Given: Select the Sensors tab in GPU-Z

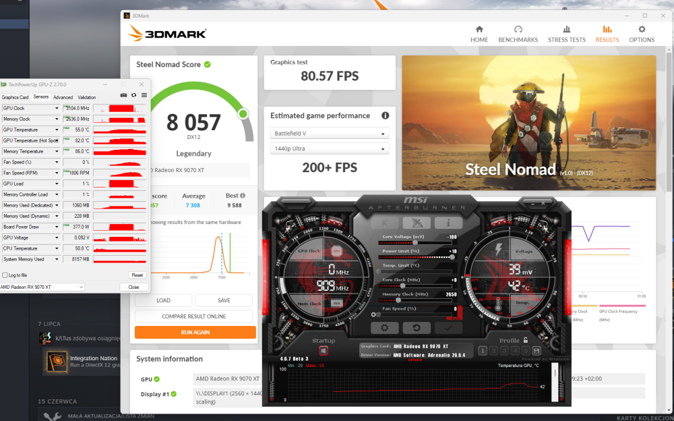Looking at the screenshot, I should point(41,97).
